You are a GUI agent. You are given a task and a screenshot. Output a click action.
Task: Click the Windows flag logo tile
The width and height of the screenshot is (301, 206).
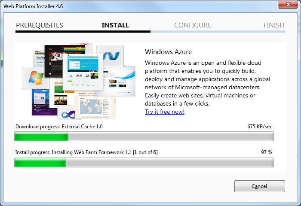tap(36, 78)
